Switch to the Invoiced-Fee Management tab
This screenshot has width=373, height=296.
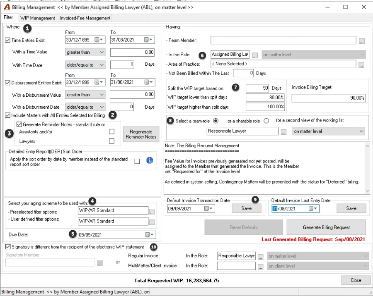pyautogui.click(x=85, y=18)
